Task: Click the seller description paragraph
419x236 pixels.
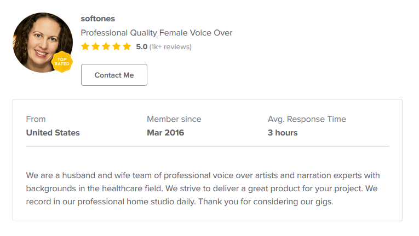Action: 203,188
